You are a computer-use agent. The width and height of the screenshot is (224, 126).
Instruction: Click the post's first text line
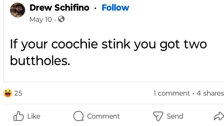(109, 44)
